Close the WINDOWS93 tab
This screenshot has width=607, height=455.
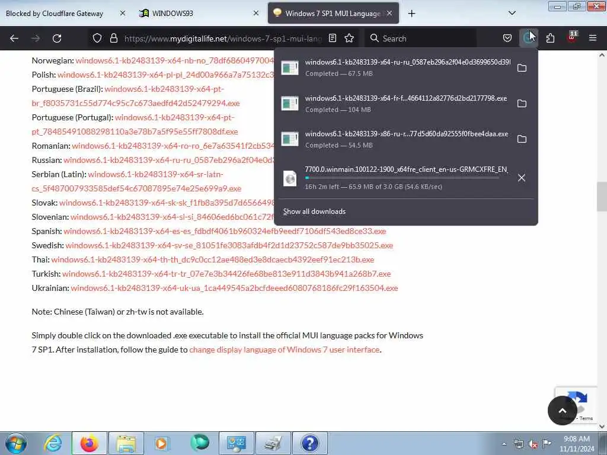(256, 14)
